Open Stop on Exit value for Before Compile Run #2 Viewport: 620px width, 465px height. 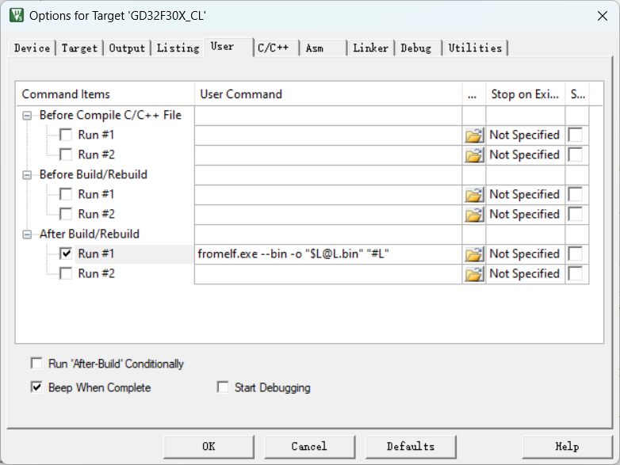pyautogui.click(x=525, y=154)
